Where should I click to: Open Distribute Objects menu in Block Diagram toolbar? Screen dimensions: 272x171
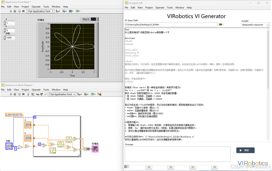pos(86,94)
